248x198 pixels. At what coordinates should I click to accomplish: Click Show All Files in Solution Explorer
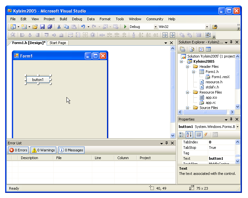click(x=192, y=50)
